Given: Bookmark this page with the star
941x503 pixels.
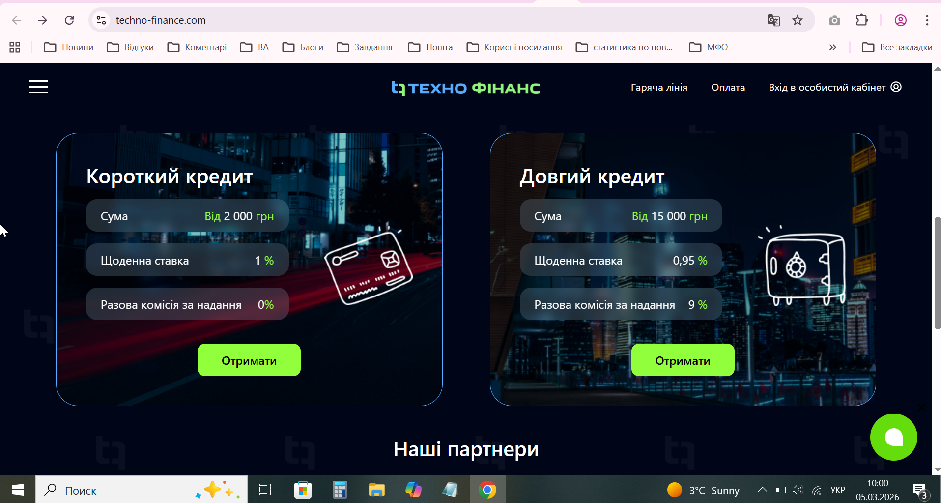Looking at the screenshot, I should [798, 20].
